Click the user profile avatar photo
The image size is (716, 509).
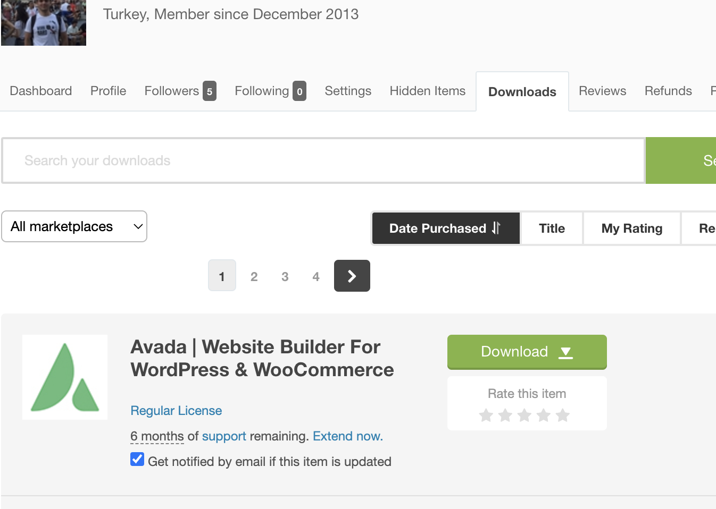(x=44, y=23)
